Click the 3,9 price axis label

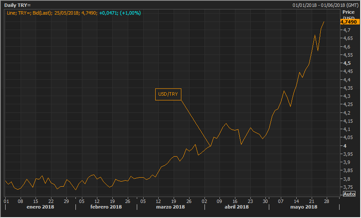click(347, 162)
